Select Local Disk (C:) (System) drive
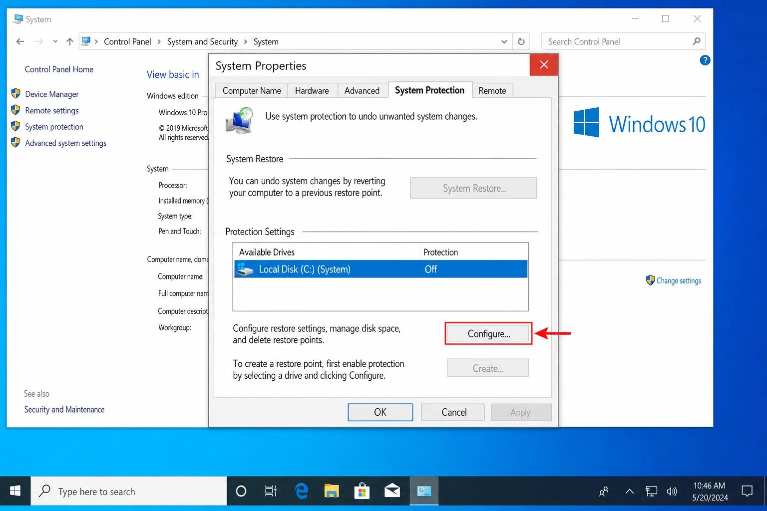This screenshot has height=511, width=767. (x=381, y=269)
